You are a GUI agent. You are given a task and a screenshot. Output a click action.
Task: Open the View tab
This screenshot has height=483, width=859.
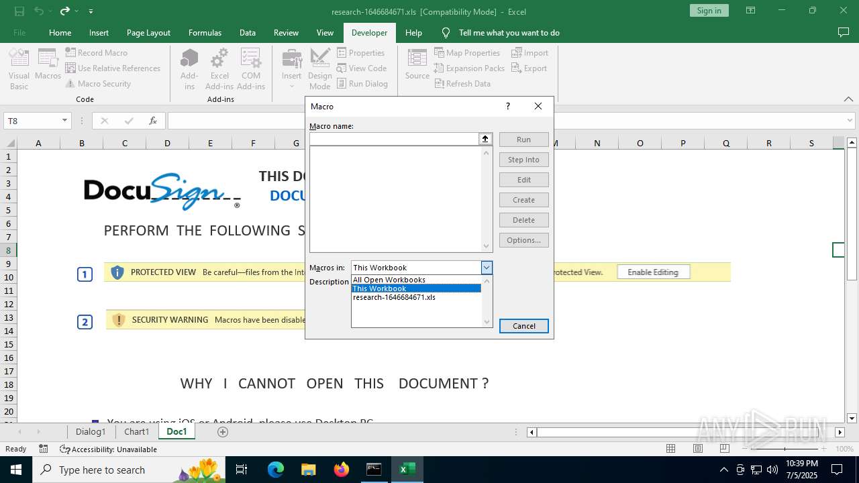coord(325,32)
